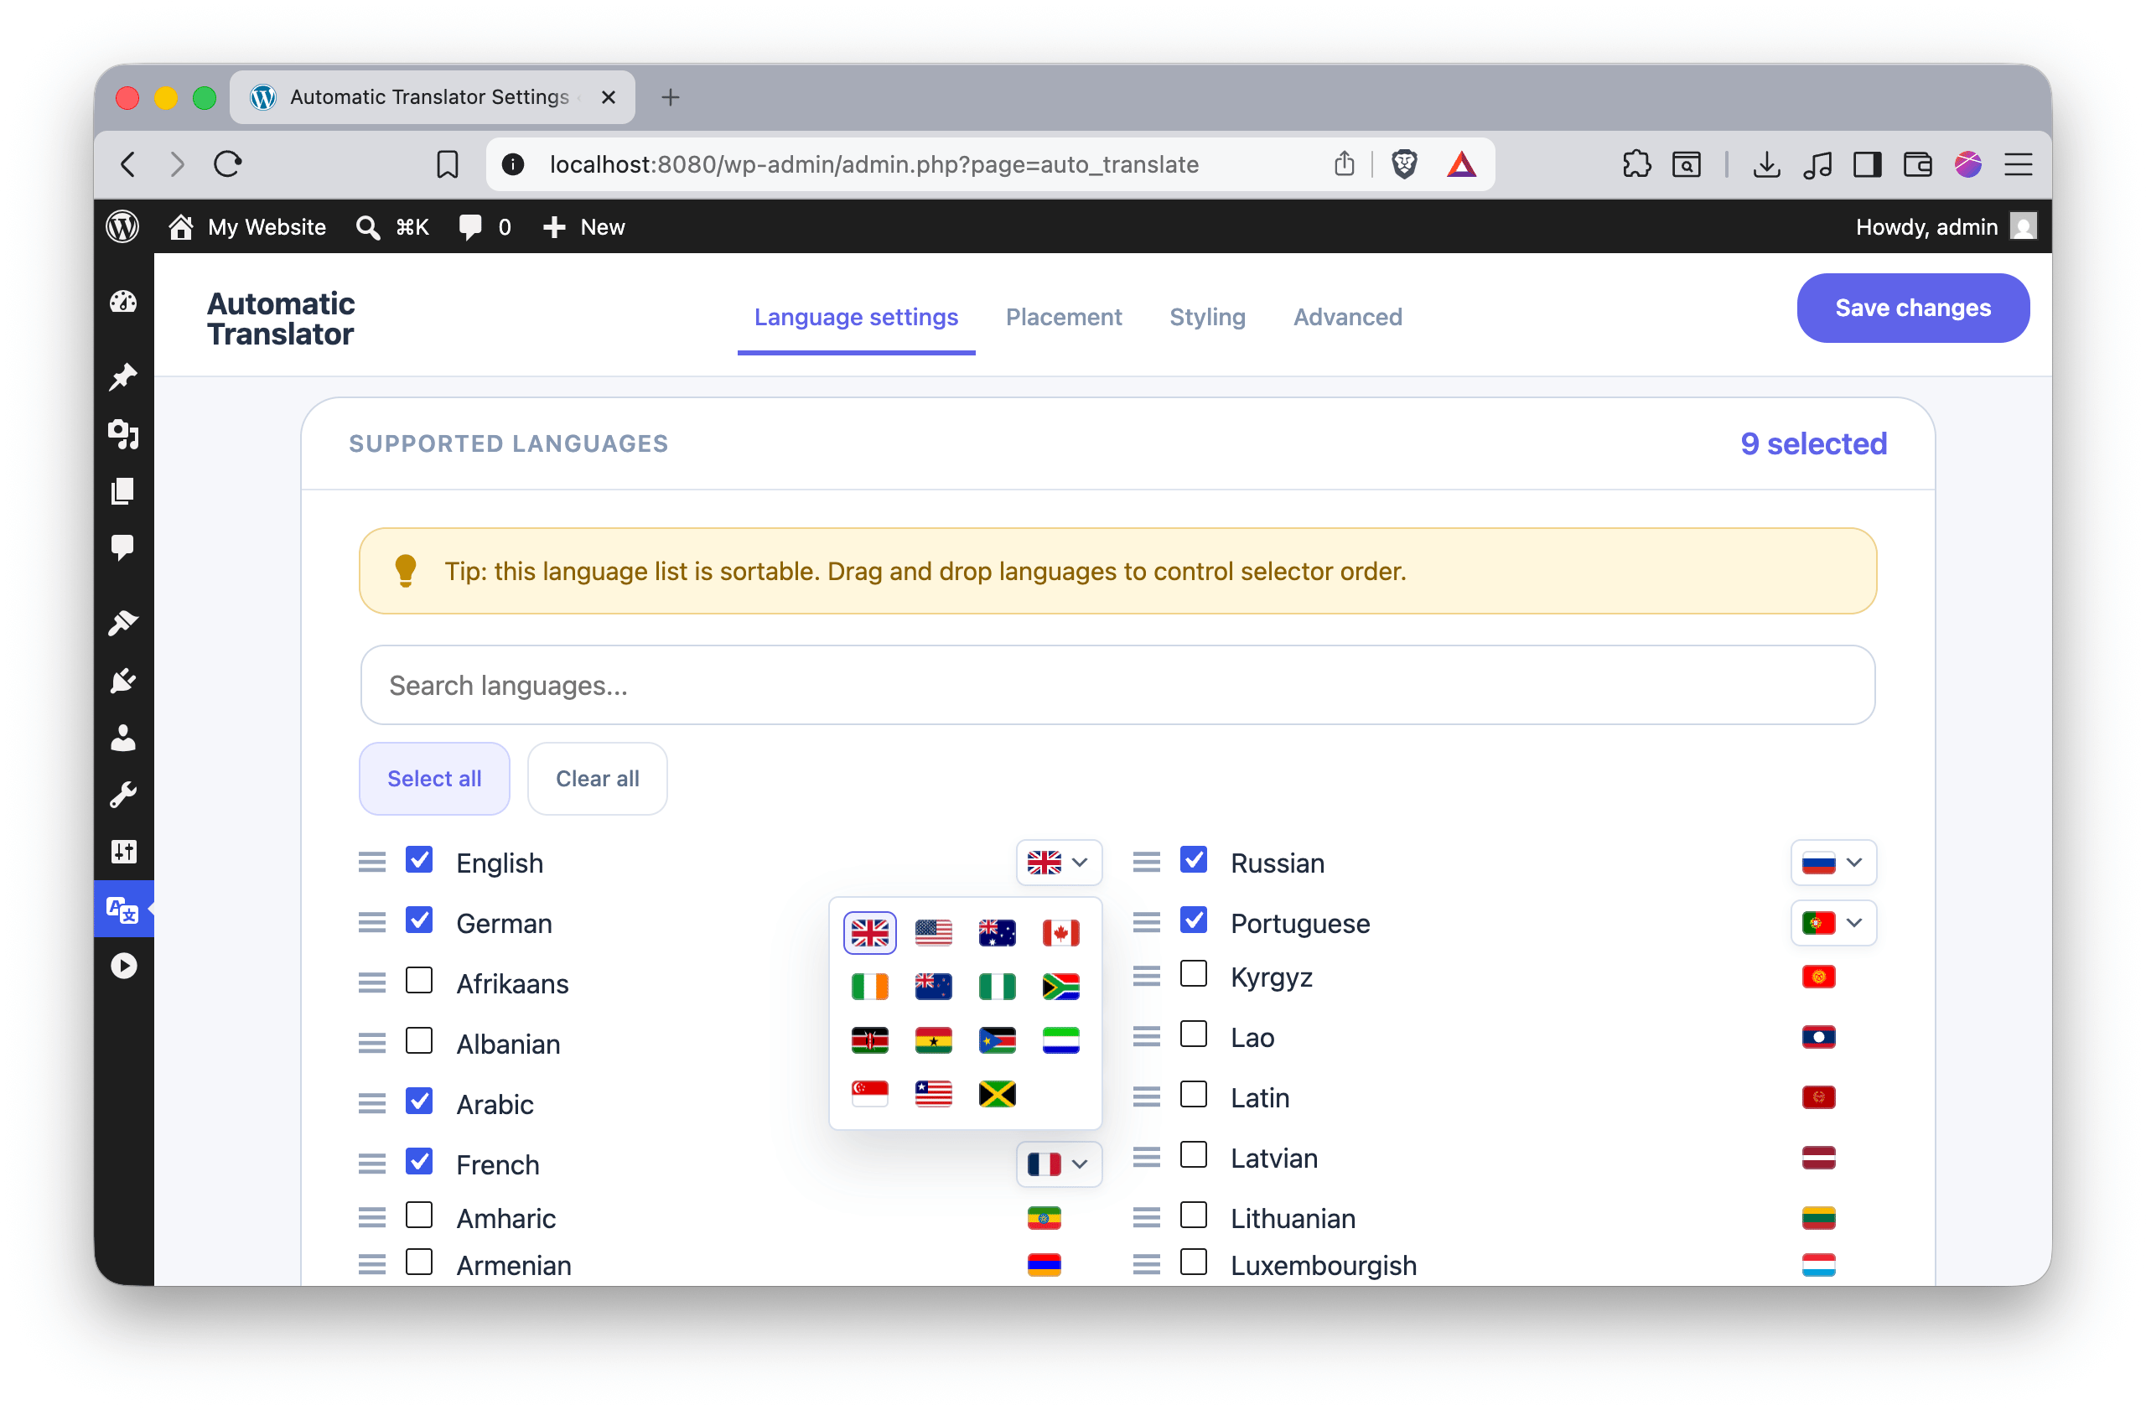Image resolution: width=2146 pixels, height=1410 pixels.
Task: Open the French flag dropdown
Action: pos(1059,1166)
